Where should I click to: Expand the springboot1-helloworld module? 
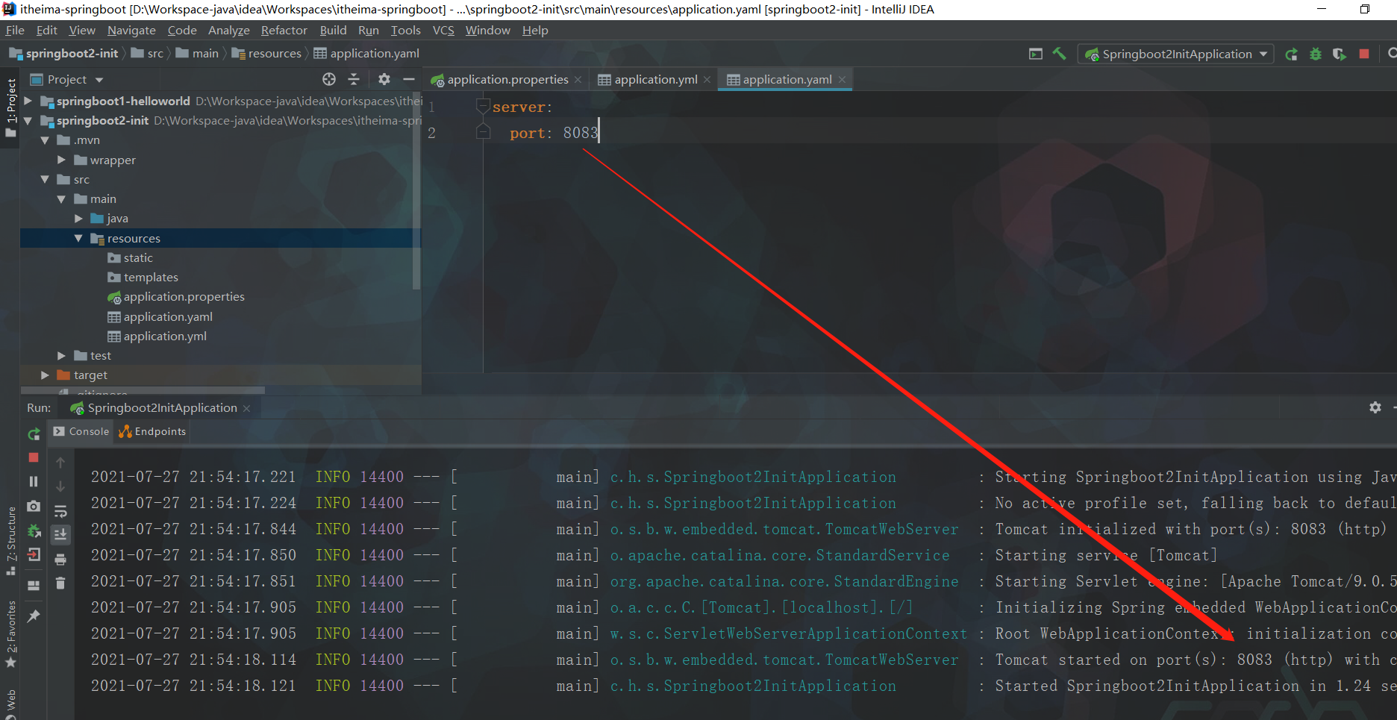click(x=28, y=101)
